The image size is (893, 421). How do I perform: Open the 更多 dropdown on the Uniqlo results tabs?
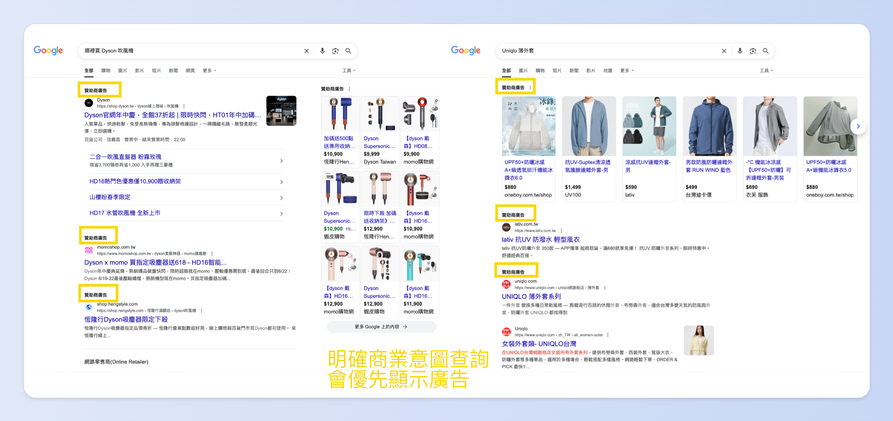click(627, 71)
